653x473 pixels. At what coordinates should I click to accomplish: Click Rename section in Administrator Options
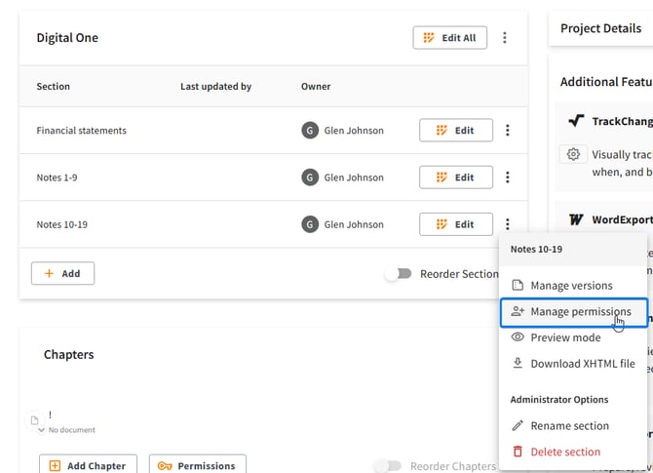[569, 426]
